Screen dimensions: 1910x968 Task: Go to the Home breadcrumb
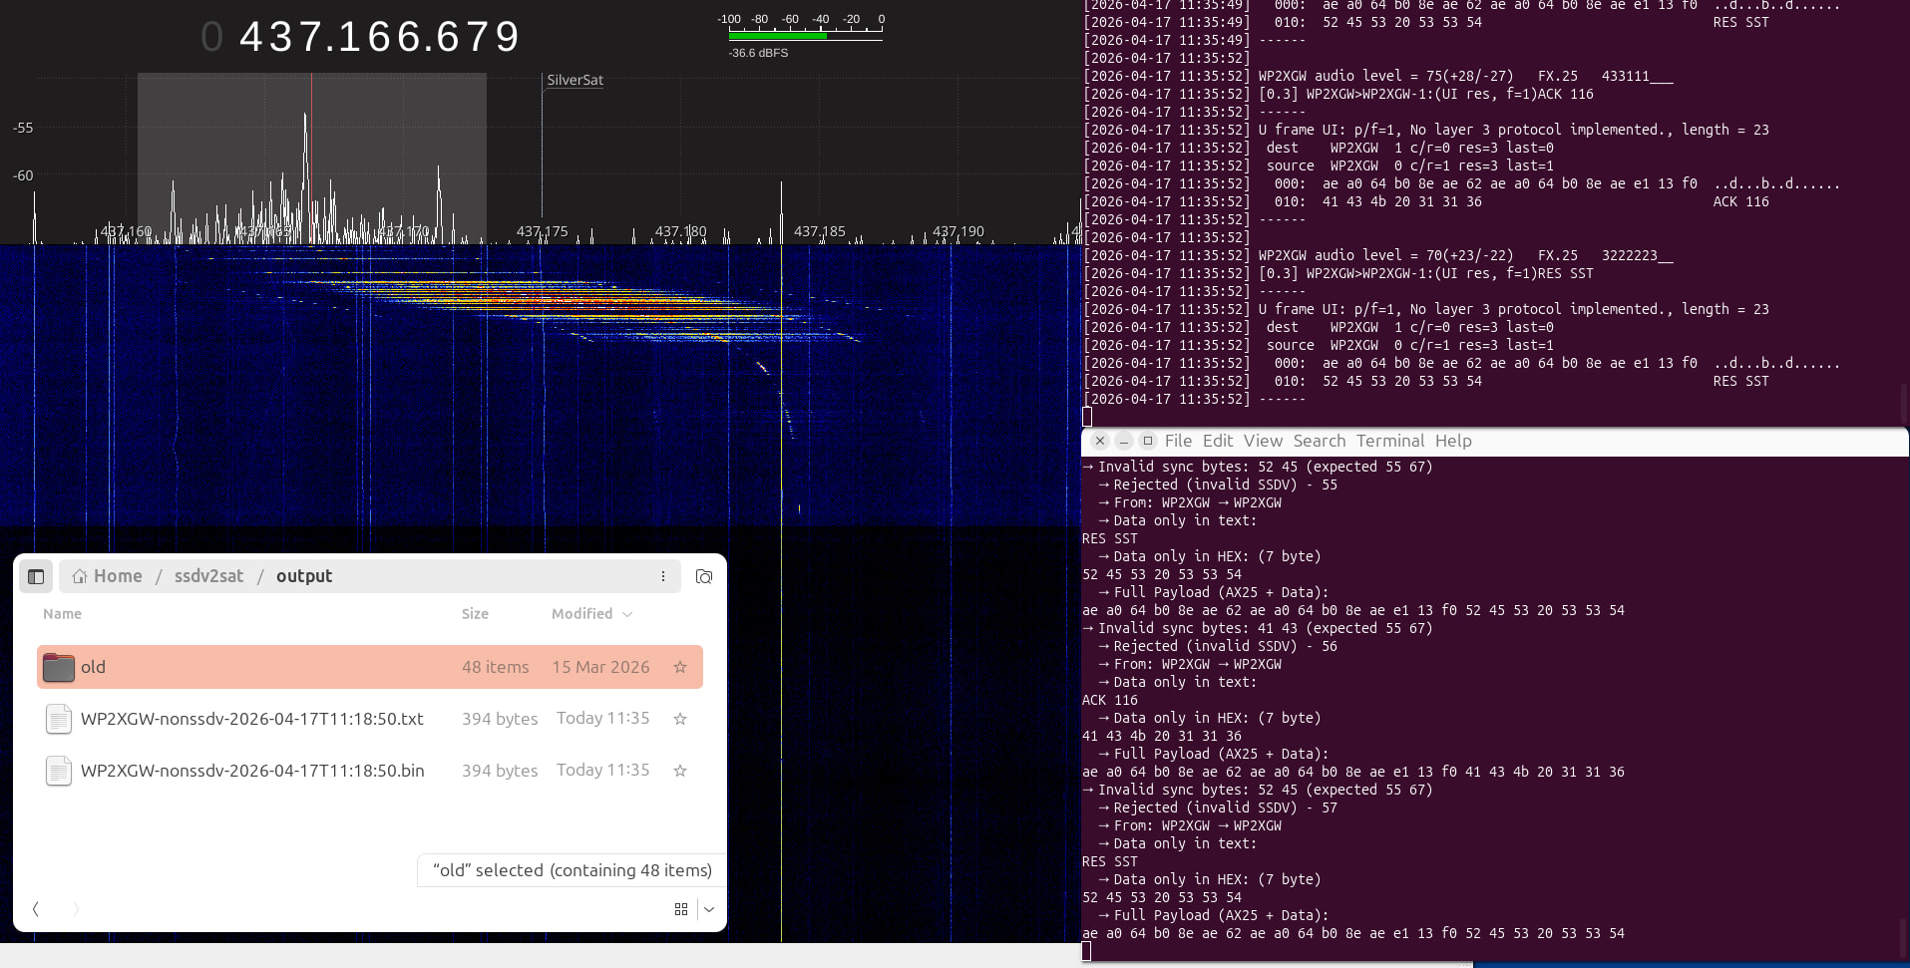(108, 576)
